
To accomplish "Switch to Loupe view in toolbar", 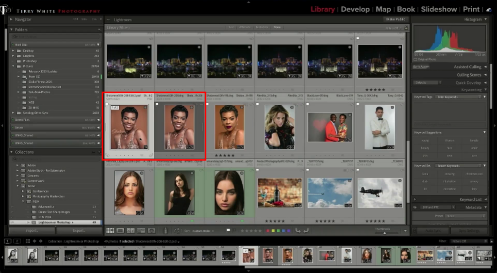I will (120, 231).
